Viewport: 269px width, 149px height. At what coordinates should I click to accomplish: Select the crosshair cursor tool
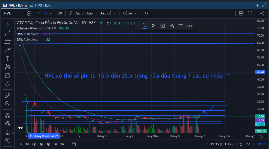click(7, 25)
